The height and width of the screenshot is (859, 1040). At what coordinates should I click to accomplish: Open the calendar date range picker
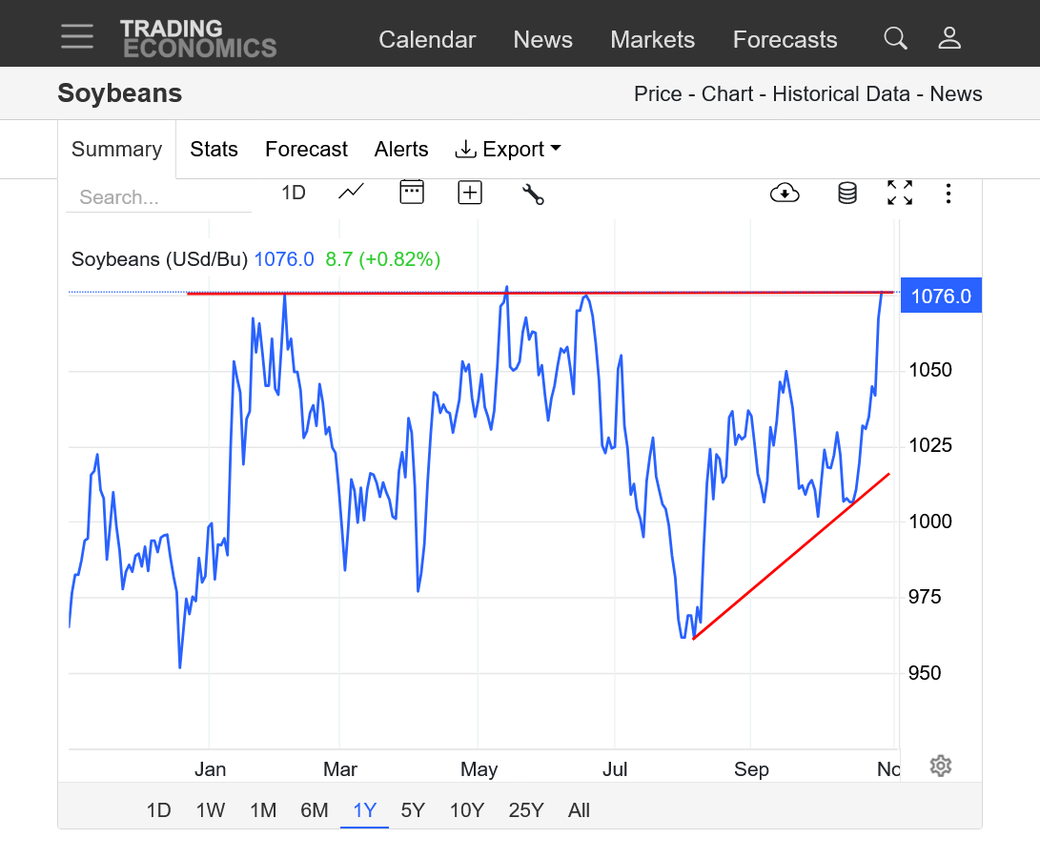click(411, 193)
